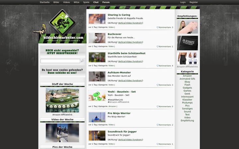Open the Aufräum-Monster post title
239x149 pixels.
119,73
